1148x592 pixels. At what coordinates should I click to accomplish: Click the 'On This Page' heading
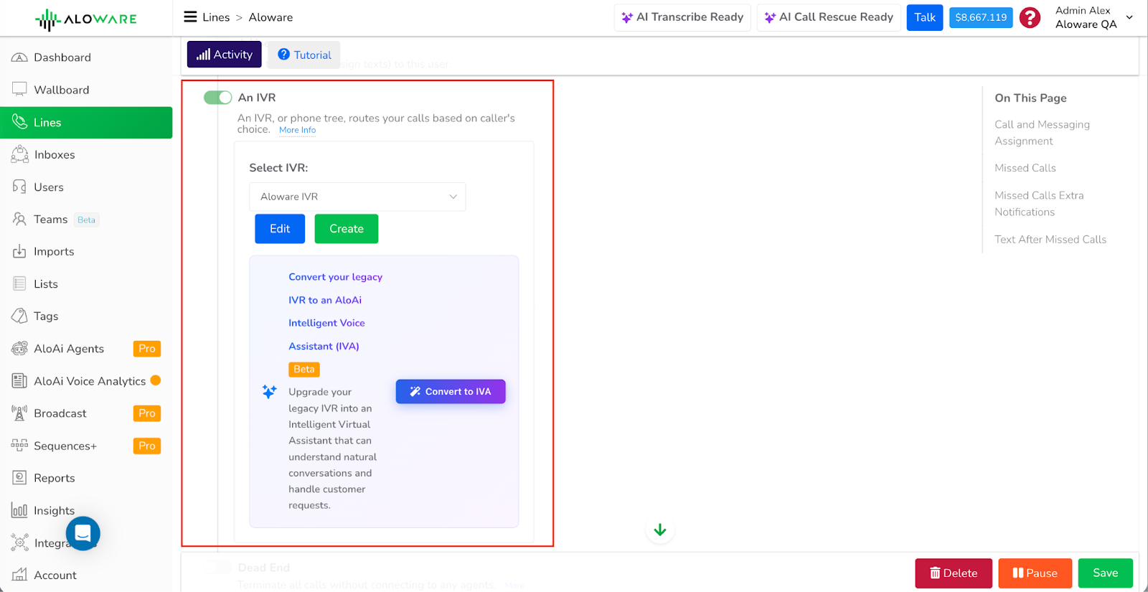(x=1030, y=98)
